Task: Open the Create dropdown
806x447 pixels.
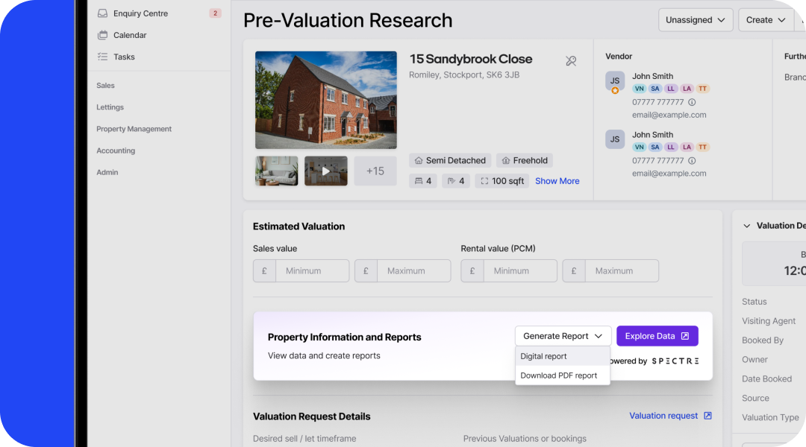Action: coord(766,19)
